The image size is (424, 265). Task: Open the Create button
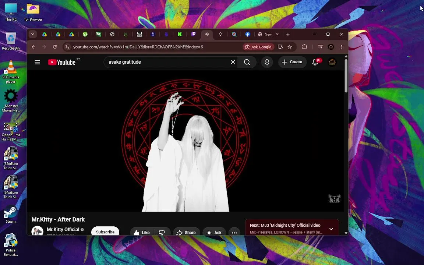point(292,62)
